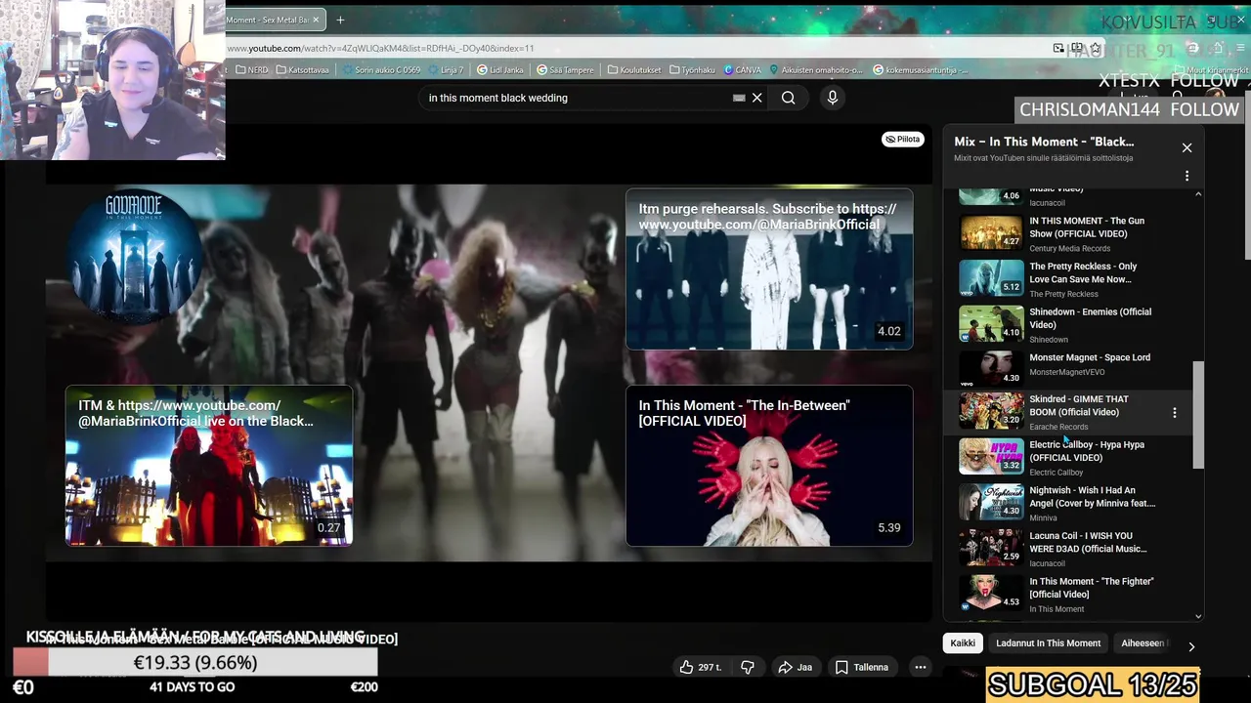Click in the YouTube search input field
The height and width of the screenshot is (703, 1251).
577,98
